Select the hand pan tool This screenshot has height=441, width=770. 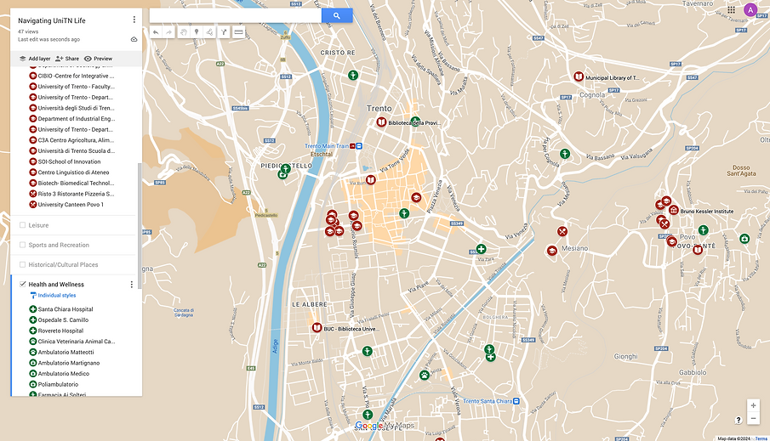point(183,32)
